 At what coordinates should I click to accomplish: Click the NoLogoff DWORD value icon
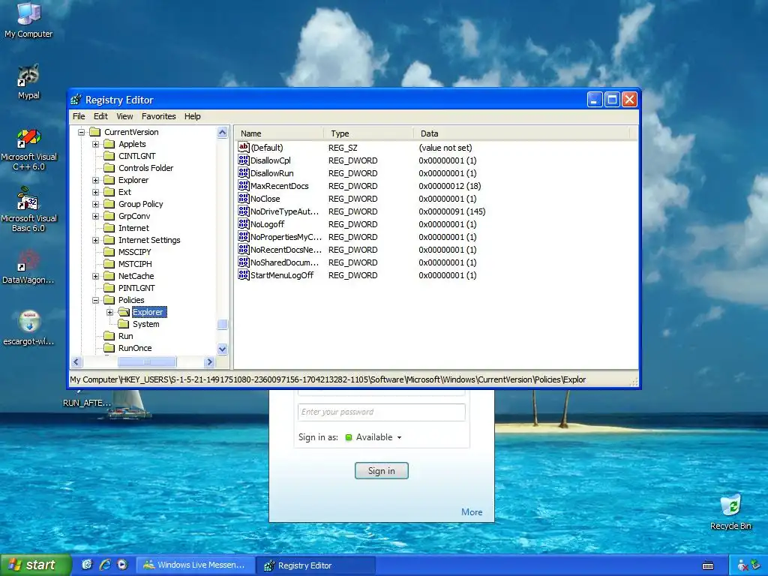click(x=244, y=223)
